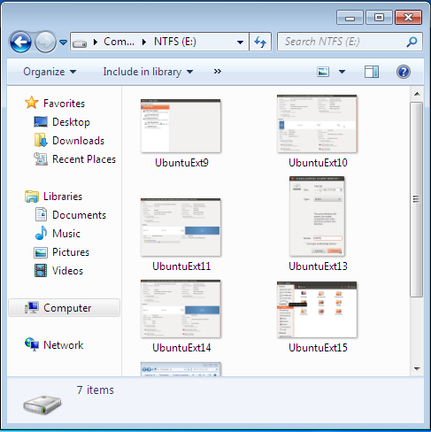Click the Pictures library icon

click(x=41, y=252)
